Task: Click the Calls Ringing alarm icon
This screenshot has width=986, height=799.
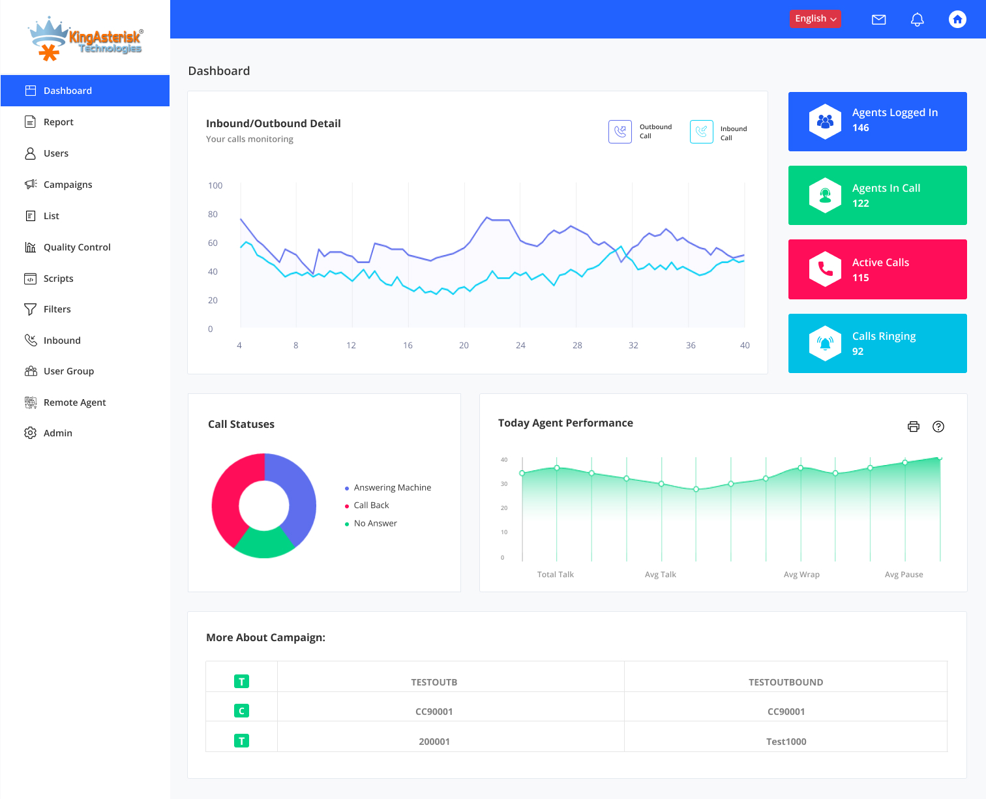Action: pos(825,343)
